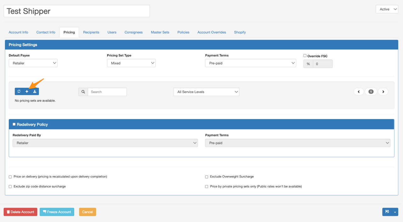
Task: Click the Delete Account button
Action: click(20, 212)
